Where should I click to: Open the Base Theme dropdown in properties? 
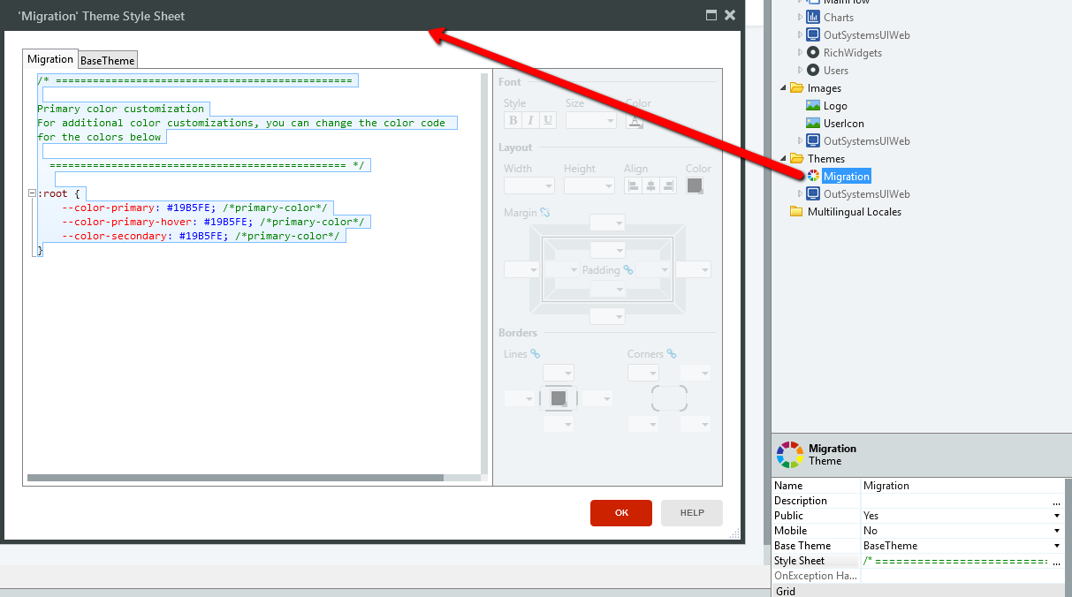[1057, 545]
